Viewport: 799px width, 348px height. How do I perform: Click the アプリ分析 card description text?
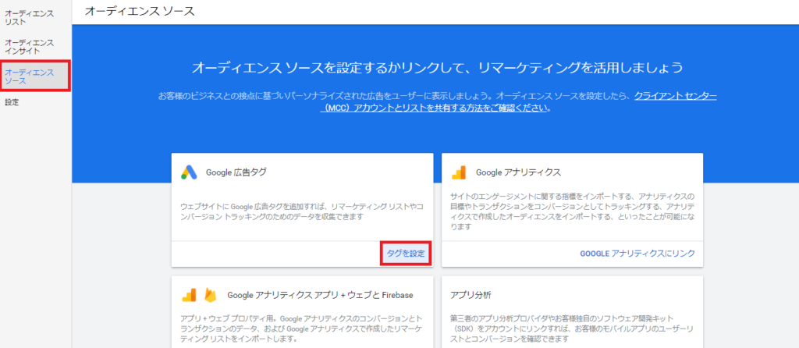tap(573, 328)
